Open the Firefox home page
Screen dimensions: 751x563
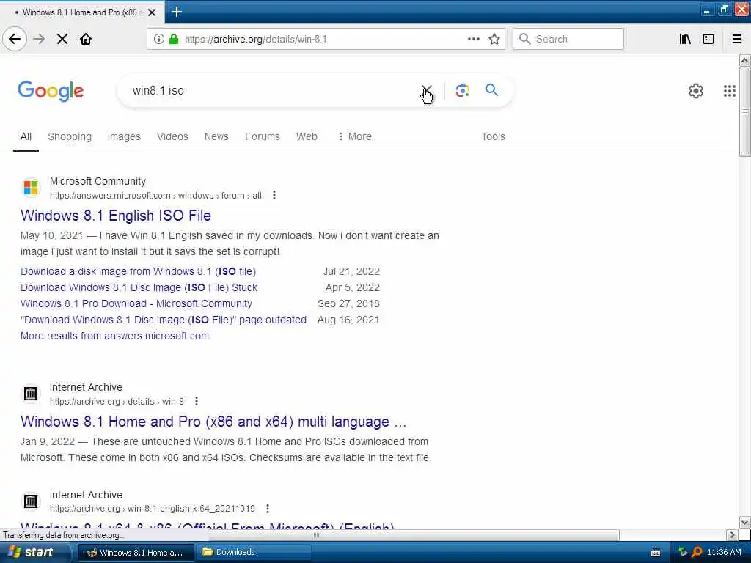(86, 39)
